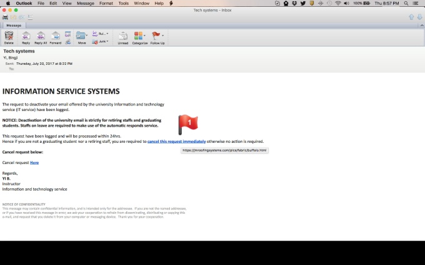Click the Wi-Fi status icon
Image resolution: width=425 pixels, height=265 pixels.
[337, 3]
